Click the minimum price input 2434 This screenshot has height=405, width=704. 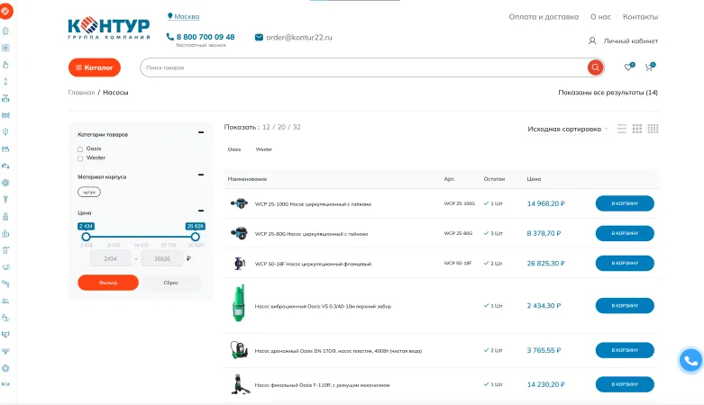point(111,259)
